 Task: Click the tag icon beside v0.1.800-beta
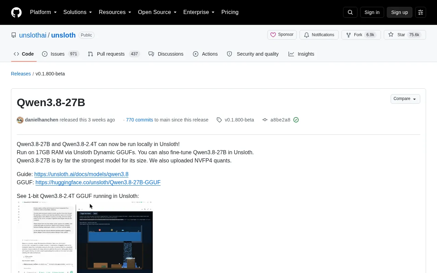click(219, 120)
